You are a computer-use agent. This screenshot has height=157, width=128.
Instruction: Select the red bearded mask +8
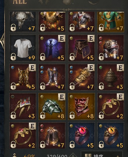click(81, 106)
